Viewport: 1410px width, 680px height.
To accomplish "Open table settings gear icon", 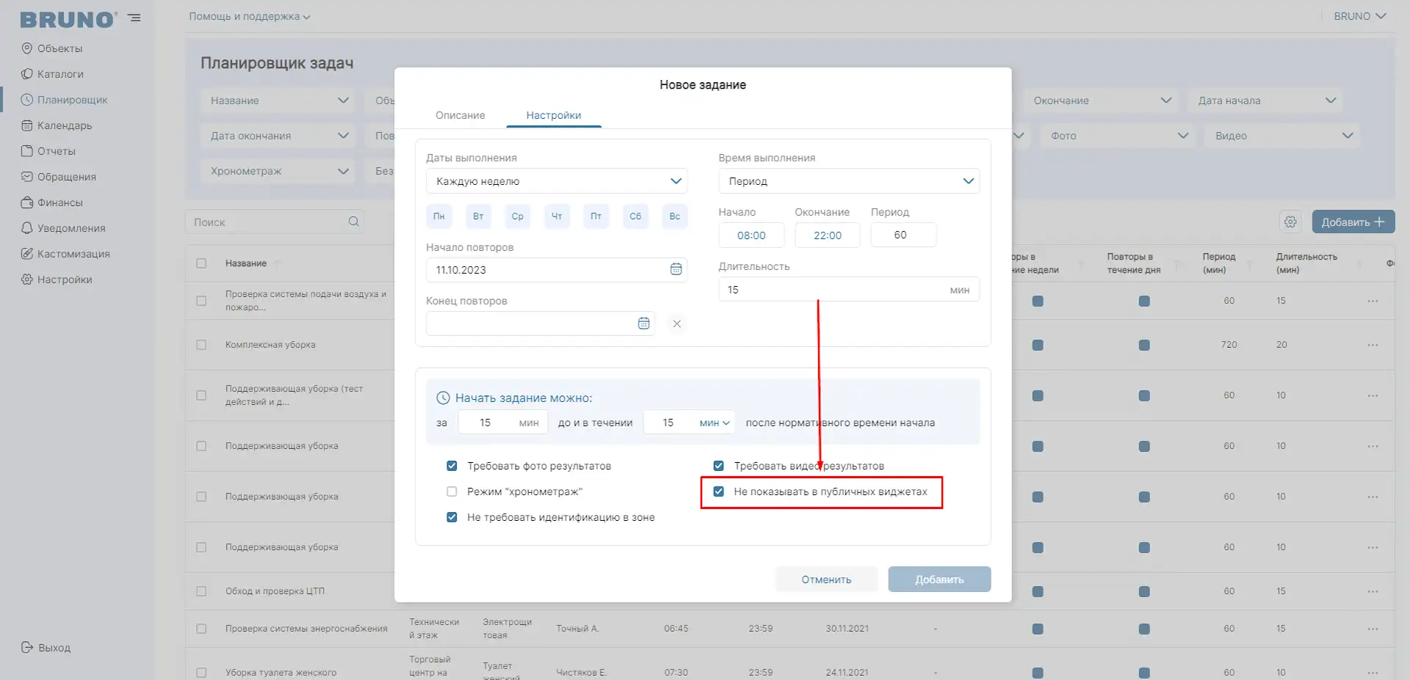I will (x=1290, y=222).
